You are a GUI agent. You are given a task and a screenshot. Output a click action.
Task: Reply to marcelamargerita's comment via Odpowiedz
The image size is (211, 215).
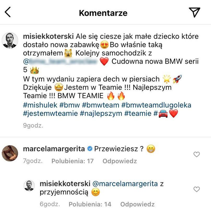pos(119,161)
